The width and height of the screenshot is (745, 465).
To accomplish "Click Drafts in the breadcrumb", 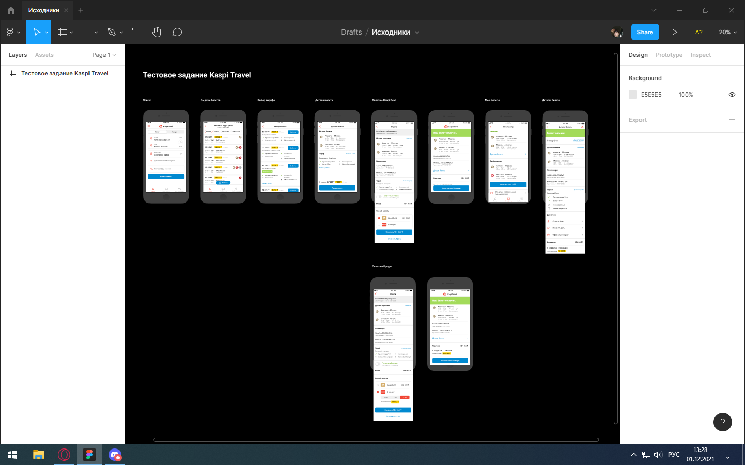I will point(351,32).
